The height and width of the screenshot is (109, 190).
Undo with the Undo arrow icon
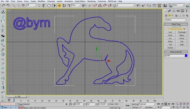tap(4, 5)
